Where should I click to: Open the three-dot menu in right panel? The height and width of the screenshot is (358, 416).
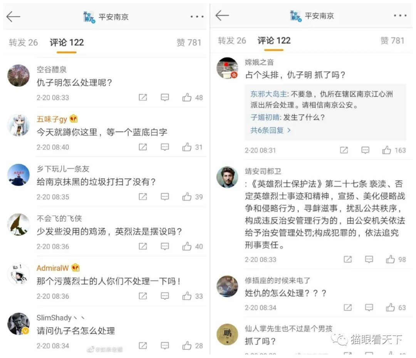(x=400, y=16)
